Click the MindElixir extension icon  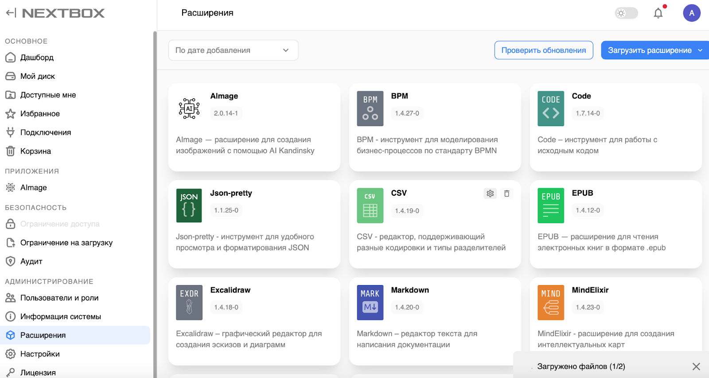pyautogui.click(x=550, y=302)
